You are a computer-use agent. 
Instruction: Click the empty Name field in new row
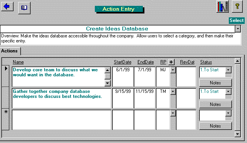coord(62,120)
